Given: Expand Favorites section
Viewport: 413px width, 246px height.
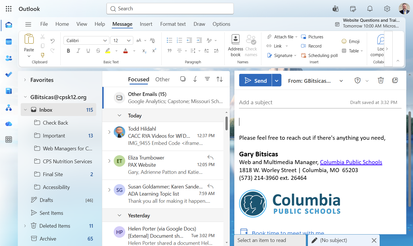Looking at the screenshot, I should [25, 80].
